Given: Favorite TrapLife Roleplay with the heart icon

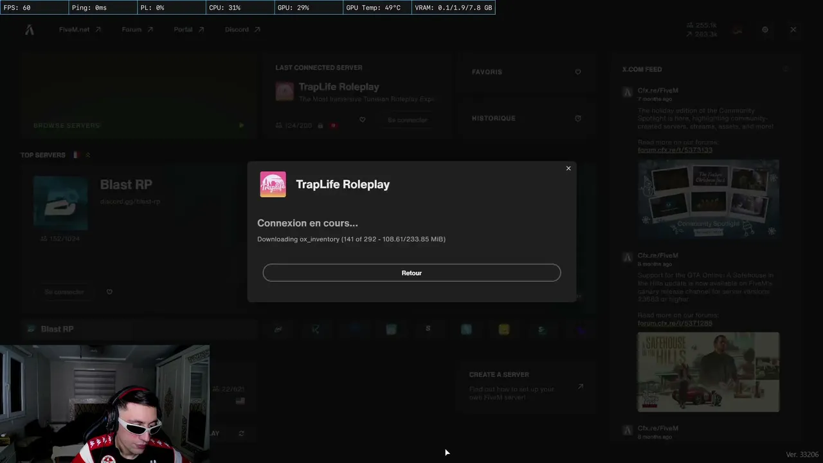Looking at the screenshot, I should tap(362, 120).
